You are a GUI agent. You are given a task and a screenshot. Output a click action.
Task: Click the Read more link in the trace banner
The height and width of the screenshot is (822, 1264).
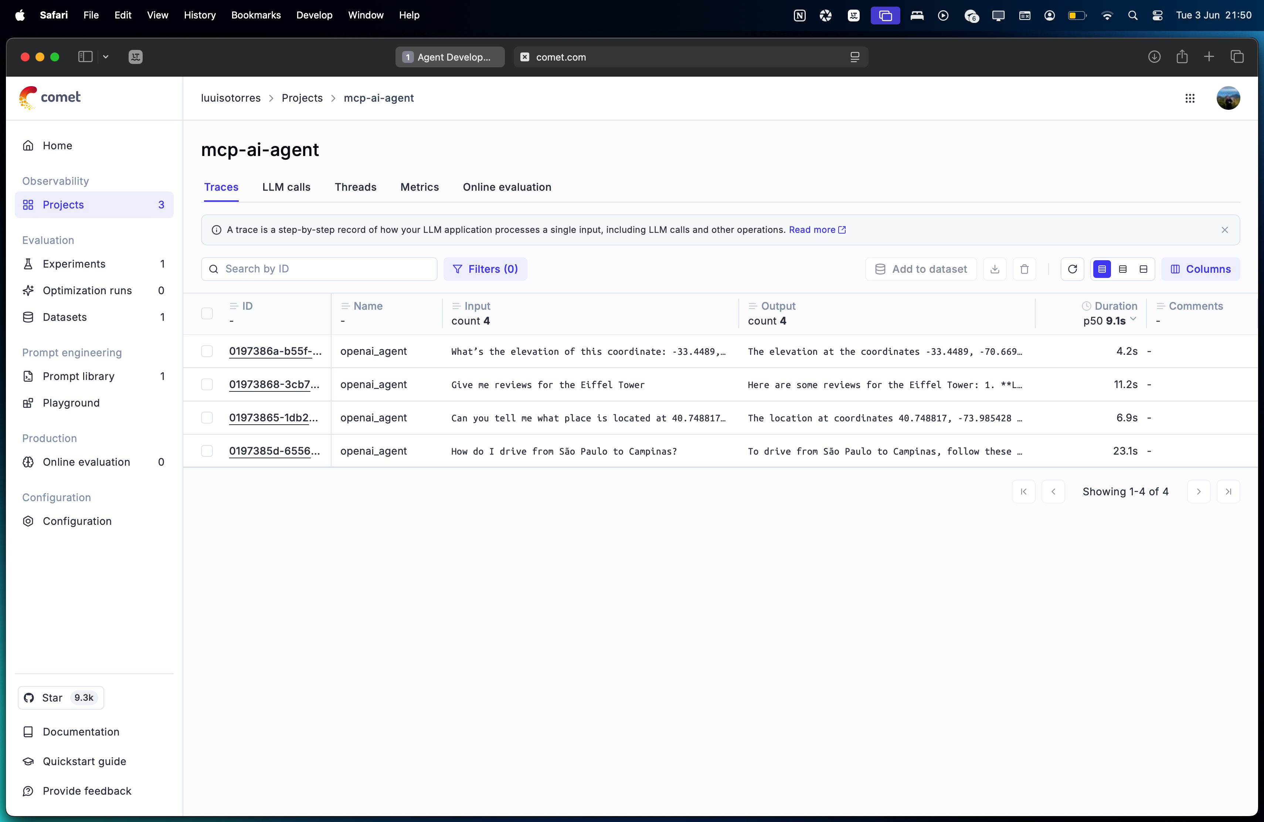(x=813, y=230)
